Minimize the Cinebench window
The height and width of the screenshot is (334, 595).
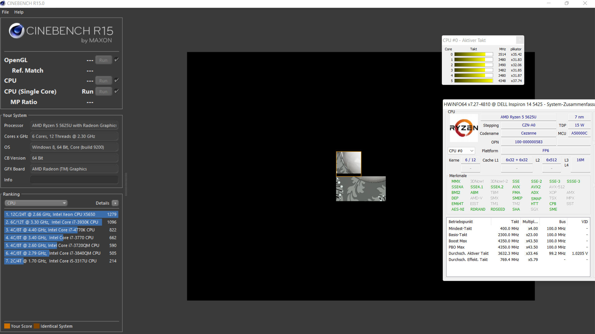[x=549, y=3]
